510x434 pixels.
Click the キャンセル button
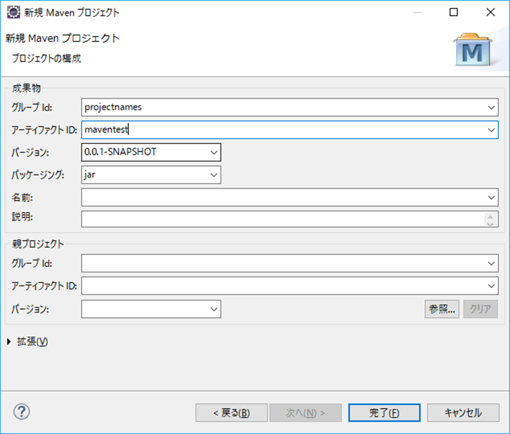point(463,413)
